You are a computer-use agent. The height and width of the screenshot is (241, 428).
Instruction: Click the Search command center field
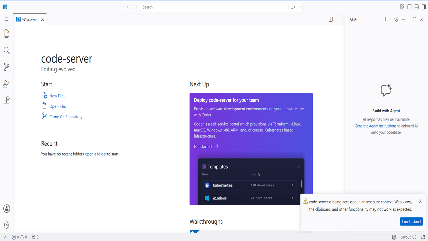(x=214, y=7)
